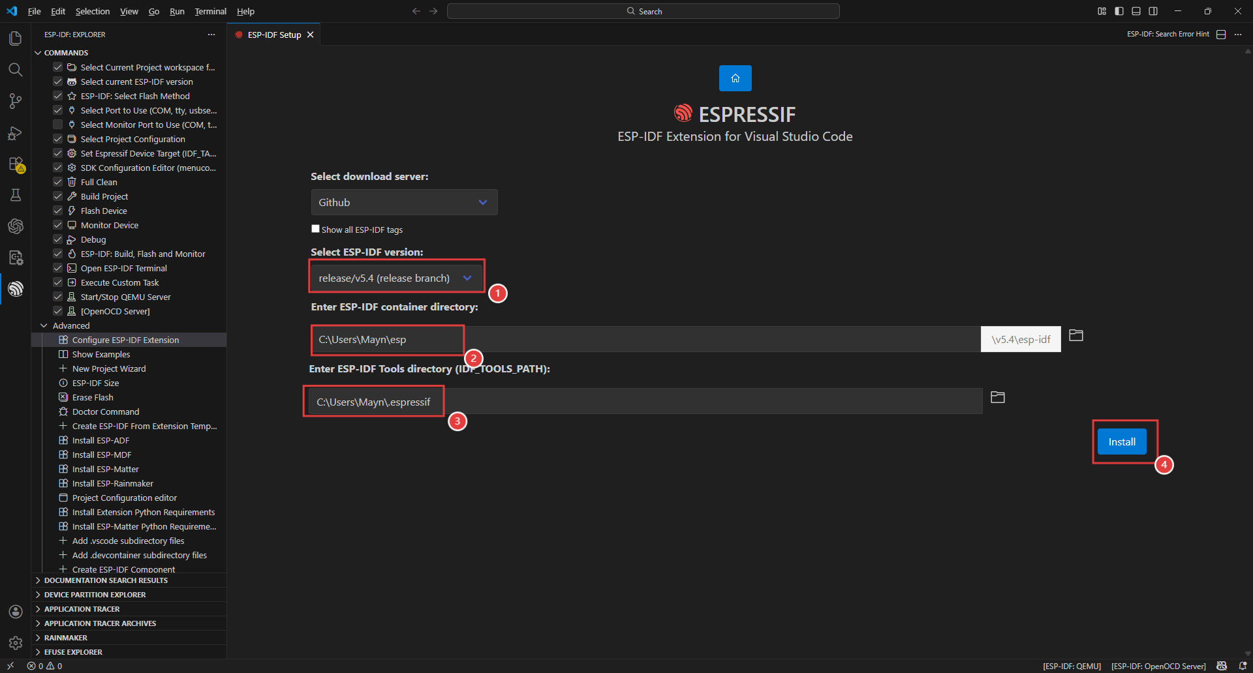The height and width of the screenshot is (673, 1253).
Task: Open the Testing flask view
Action: point(16,195)
